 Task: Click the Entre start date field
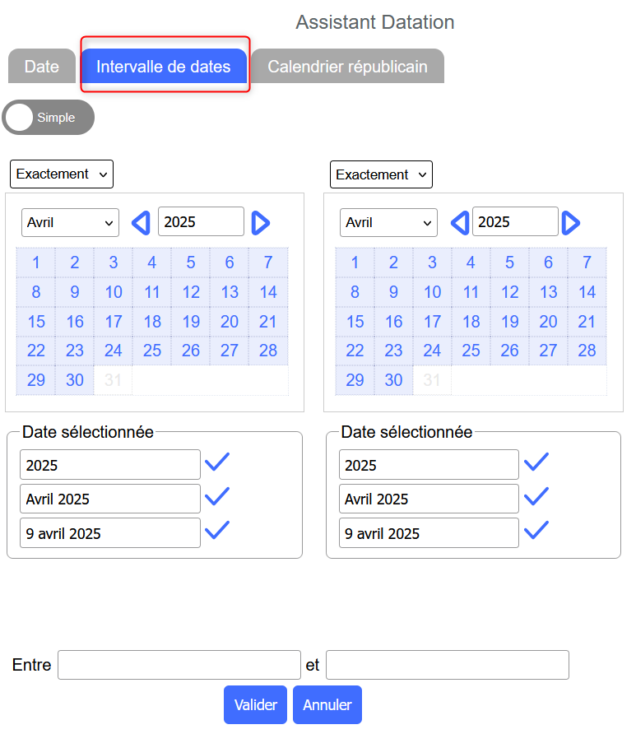tap(179, 665)
